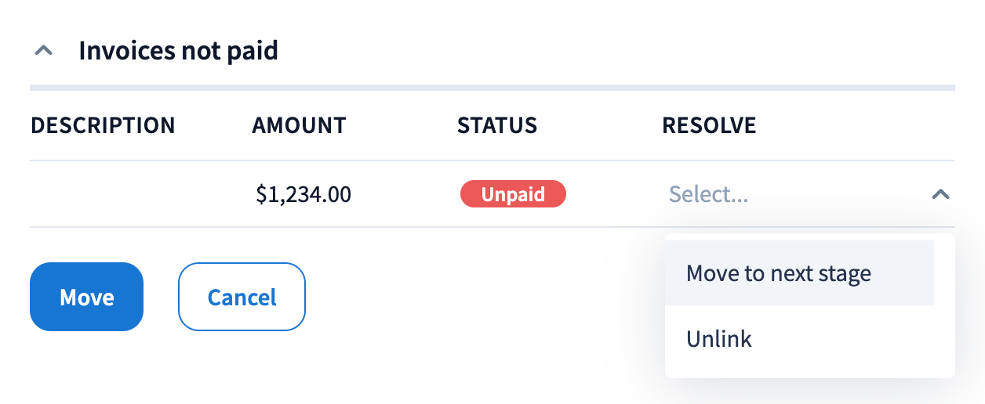Collapse the Invoices not paid section chevron

click(x=45, y=52)
